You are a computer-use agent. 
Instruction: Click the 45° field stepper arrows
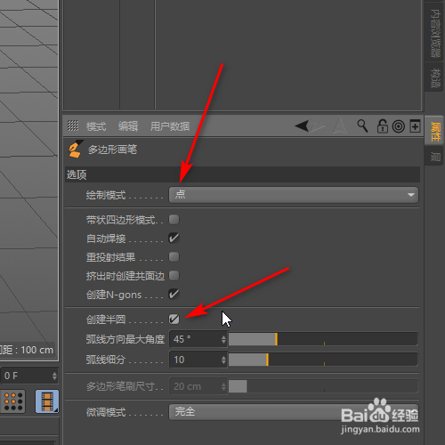(x=223, y=339)
